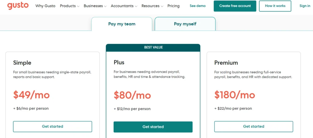The width and height of the screenshot is (313, 138).
Task: Switch to the Pay myself tab
Action: tap(185, 24)
